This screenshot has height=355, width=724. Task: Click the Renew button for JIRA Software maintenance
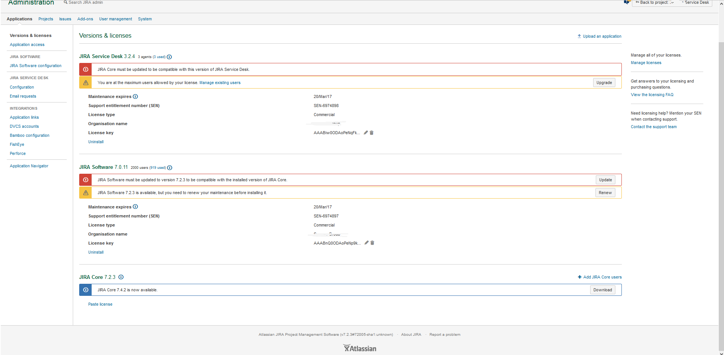point(605,193)
